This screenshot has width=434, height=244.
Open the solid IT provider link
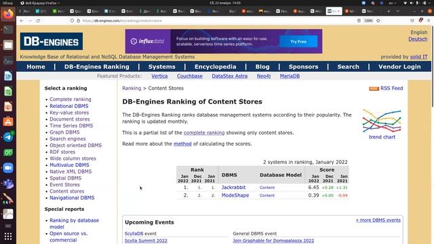pyautogui.click(x=419, y=57)
